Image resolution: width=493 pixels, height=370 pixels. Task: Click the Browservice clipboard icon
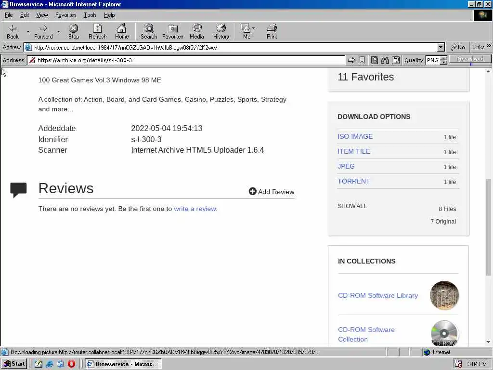pos(396,60)
